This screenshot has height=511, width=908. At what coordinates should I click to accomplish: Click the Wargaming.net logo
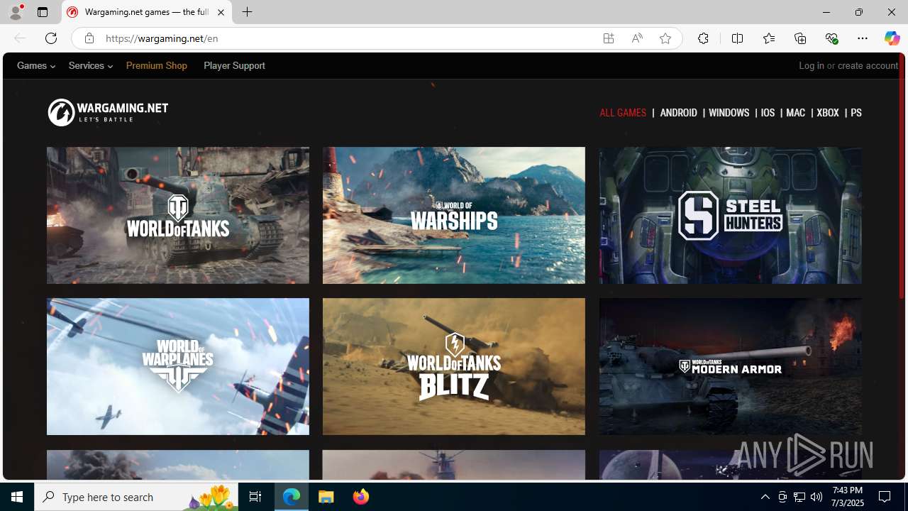coord(108,112)
